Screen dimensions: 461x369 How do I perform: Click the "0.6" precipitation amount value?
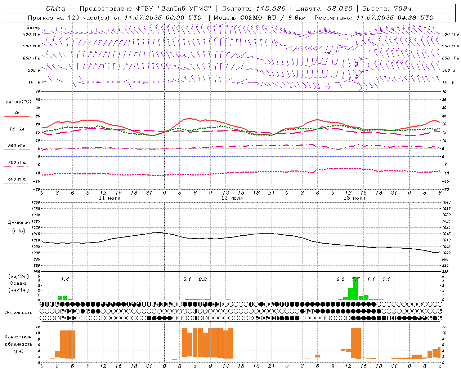click(x=340, y=279)
